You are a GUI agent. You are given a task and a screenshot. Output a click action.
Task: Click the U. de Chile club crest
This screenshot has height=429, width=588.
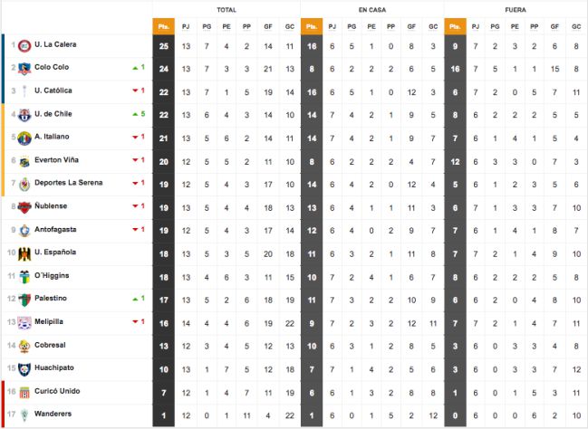24,114
